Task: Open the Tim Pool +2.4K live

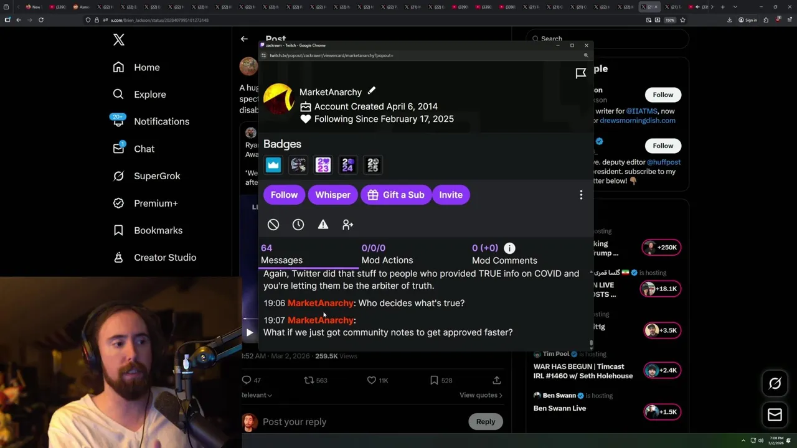Action: point(661,371)
